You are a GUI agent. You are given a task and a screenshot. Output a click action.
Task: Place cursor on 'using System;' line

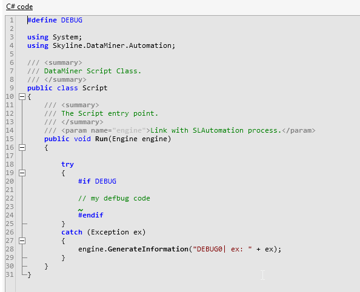tap(55, 37)
